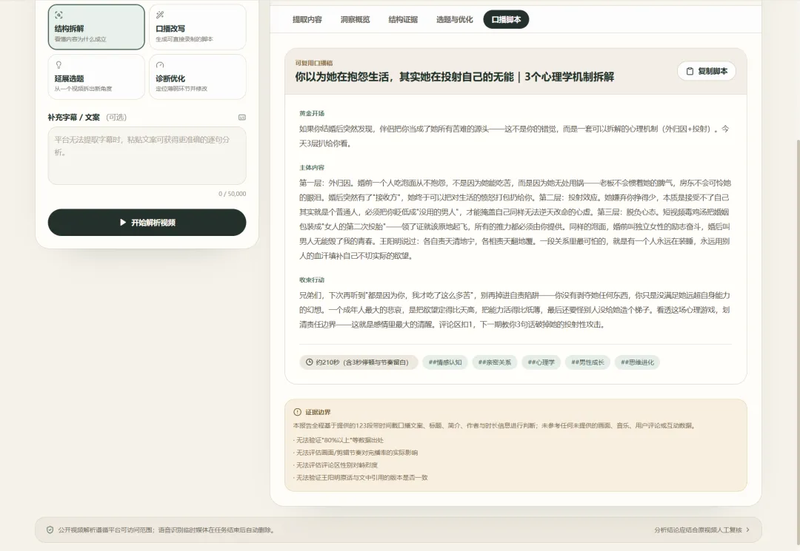
Task: Switch to the 提取内容 tab
Action: click(x=307, y=19)
